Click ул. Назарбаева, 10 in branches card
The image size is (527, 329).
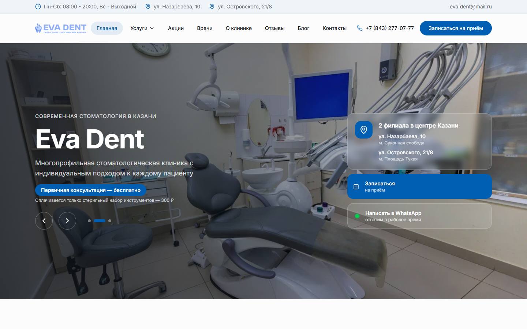(x=402, y=136)
